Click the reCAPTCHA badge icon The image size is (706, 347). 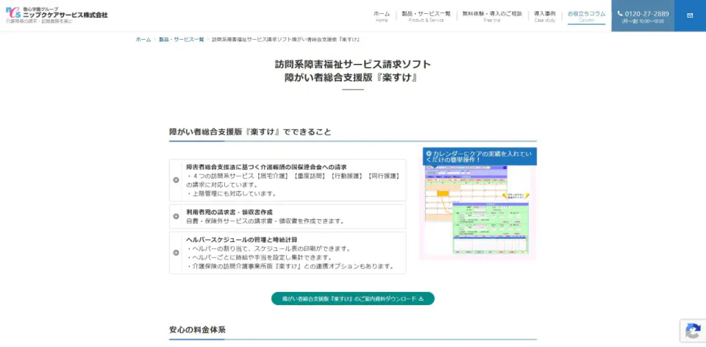pyautogui.click(x=693, y=331)
